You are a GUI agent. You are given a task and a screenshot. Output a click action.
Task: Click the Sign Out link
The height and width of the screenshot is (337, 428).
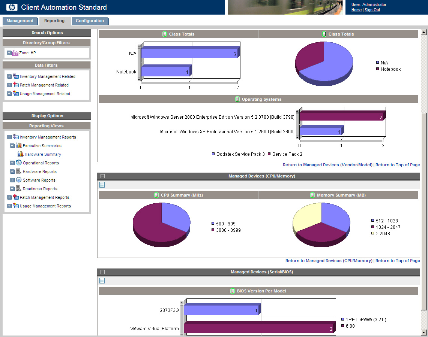372,10
